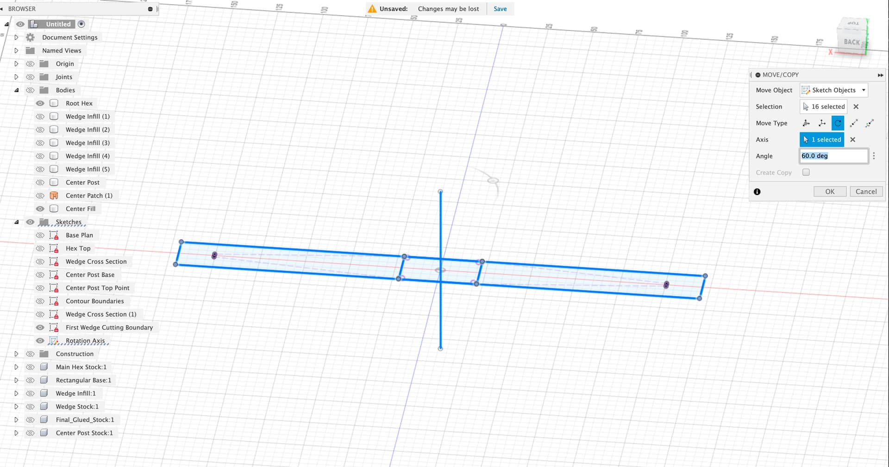The width and height of the screenshot is (889, 467).
Task: Expand Origin node
Action: 16,64
